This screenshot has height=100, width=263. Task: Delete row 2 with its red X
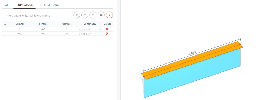click(107, 34)
